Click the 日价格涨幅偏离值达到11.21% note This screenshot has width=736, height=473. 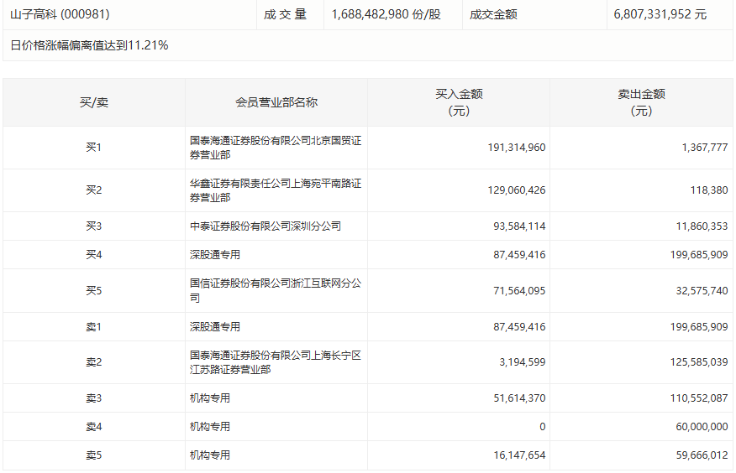click(x=89, y=45)
